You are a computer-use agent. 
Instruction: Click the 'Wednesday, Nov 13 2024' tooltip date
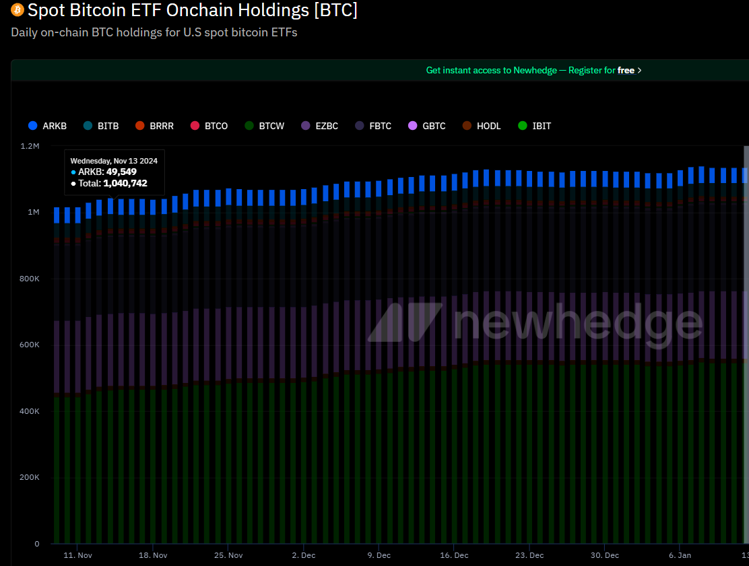click(x=114, y=161)
